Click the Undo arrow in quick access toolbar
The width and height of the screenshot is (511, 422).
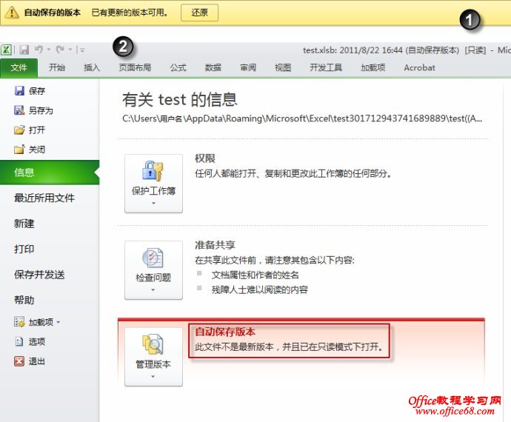pos(39,50)
